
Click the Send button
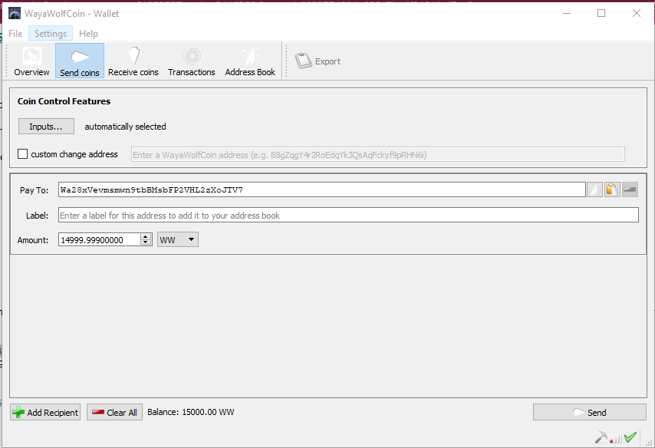(589, 413)
